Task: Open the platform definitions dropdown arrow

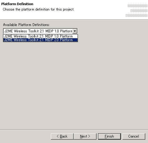Action: (75, 31)
